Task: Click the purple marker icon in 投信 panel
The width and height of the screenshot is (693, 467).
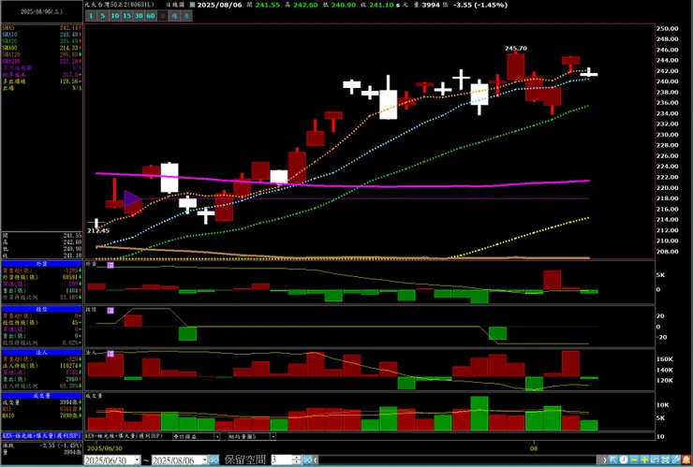Action: tap(111, 311)
